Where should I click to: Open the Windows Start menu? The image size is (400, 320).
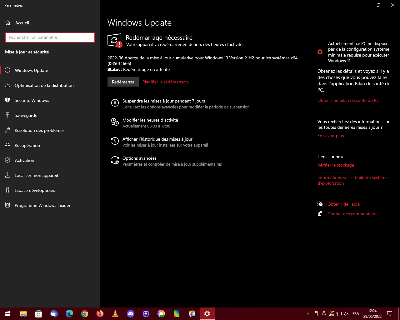pos(7,314)
